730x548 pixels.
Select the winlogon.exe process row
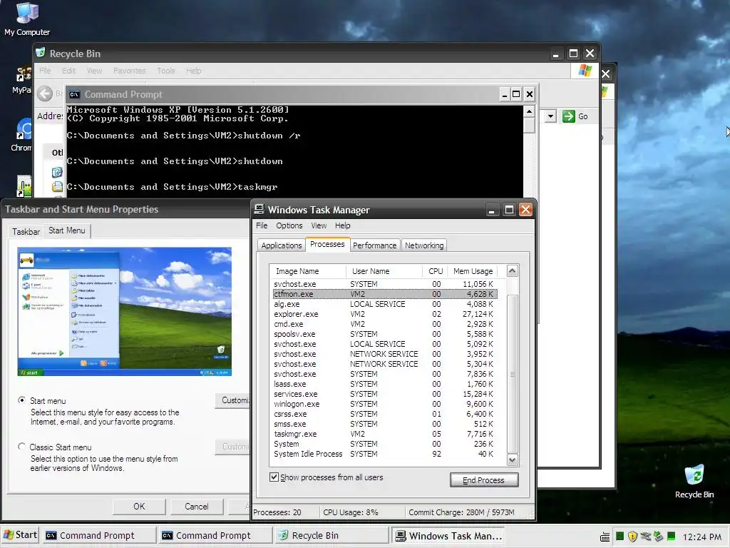(384, 404)
